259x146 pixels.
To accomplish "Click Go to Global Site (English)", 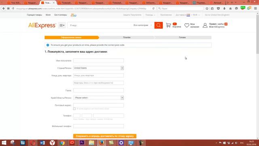I will [217, 15].
